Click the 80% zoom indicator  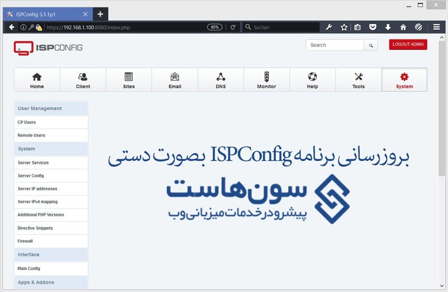point(215,27)
